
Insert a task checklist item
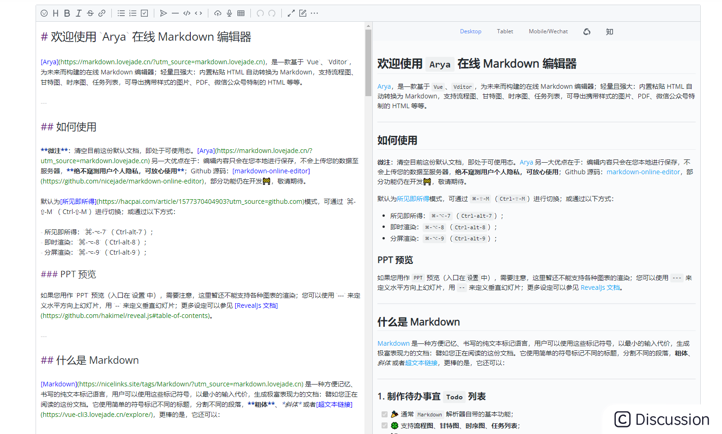144,13
